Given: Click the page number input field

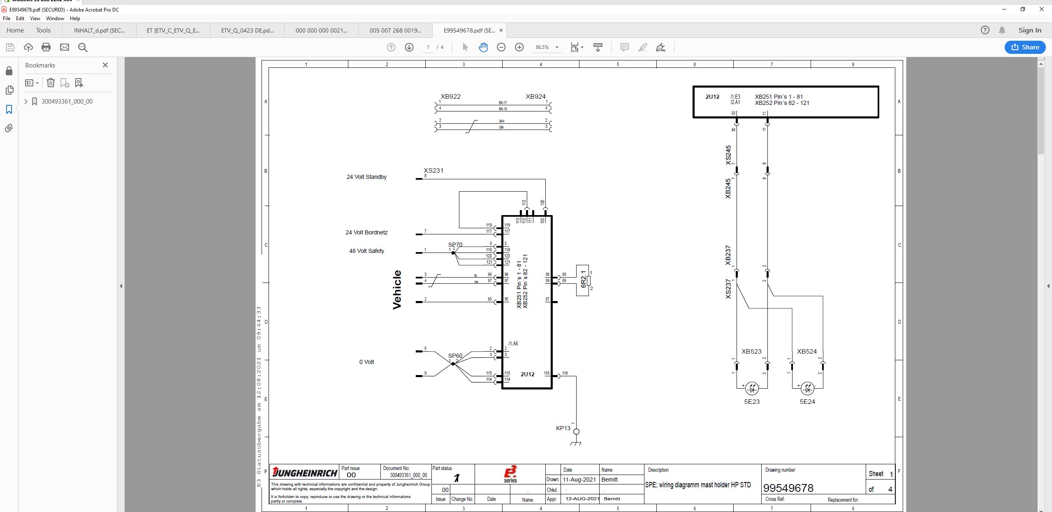Looking at the screenshot, I should pos(428,47).
